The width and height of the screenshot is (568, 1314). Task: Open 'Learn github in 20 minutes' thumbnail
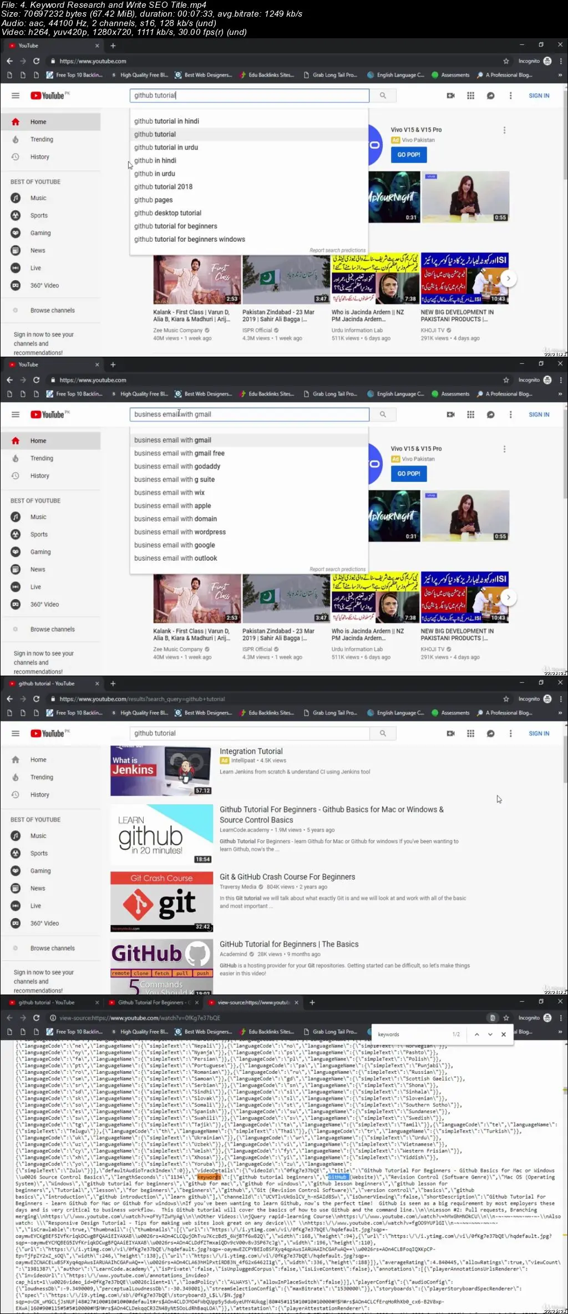161,835
